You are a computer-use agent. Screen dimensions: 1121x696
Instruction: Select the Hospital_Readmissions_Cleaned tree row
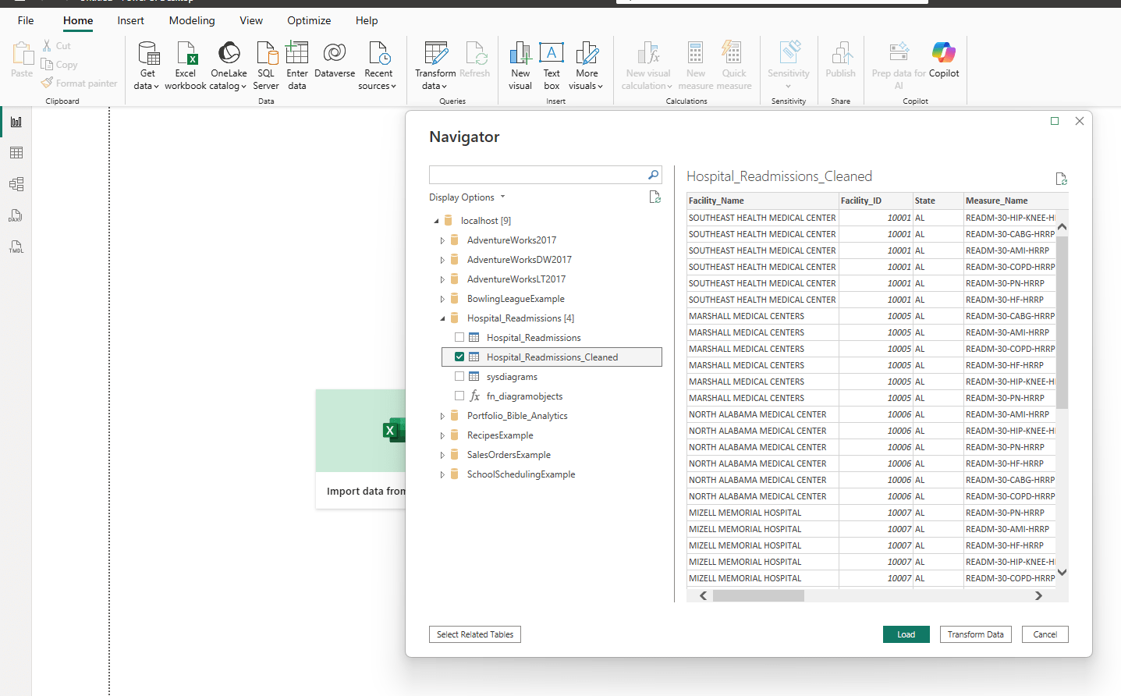[x=552, y=357]
